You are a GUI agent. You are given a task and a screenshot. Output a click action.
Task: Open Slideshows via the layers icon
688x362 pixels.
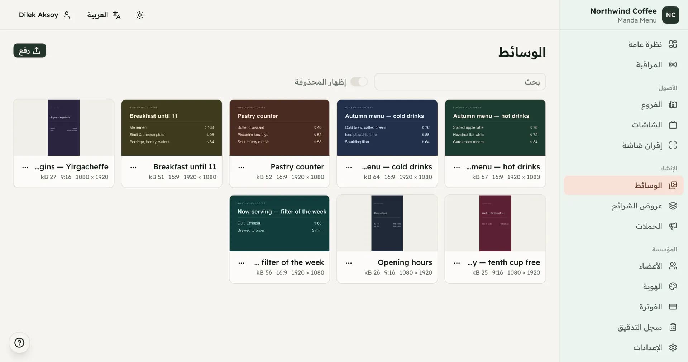[673, 206]
